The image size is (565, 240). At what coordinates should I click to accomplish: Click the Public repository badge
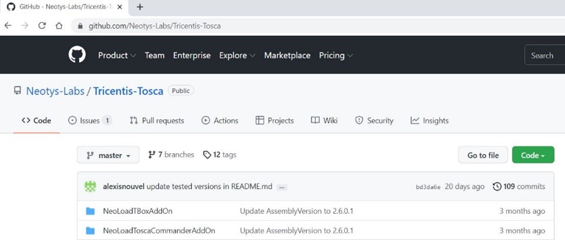[x=181, y=91]
